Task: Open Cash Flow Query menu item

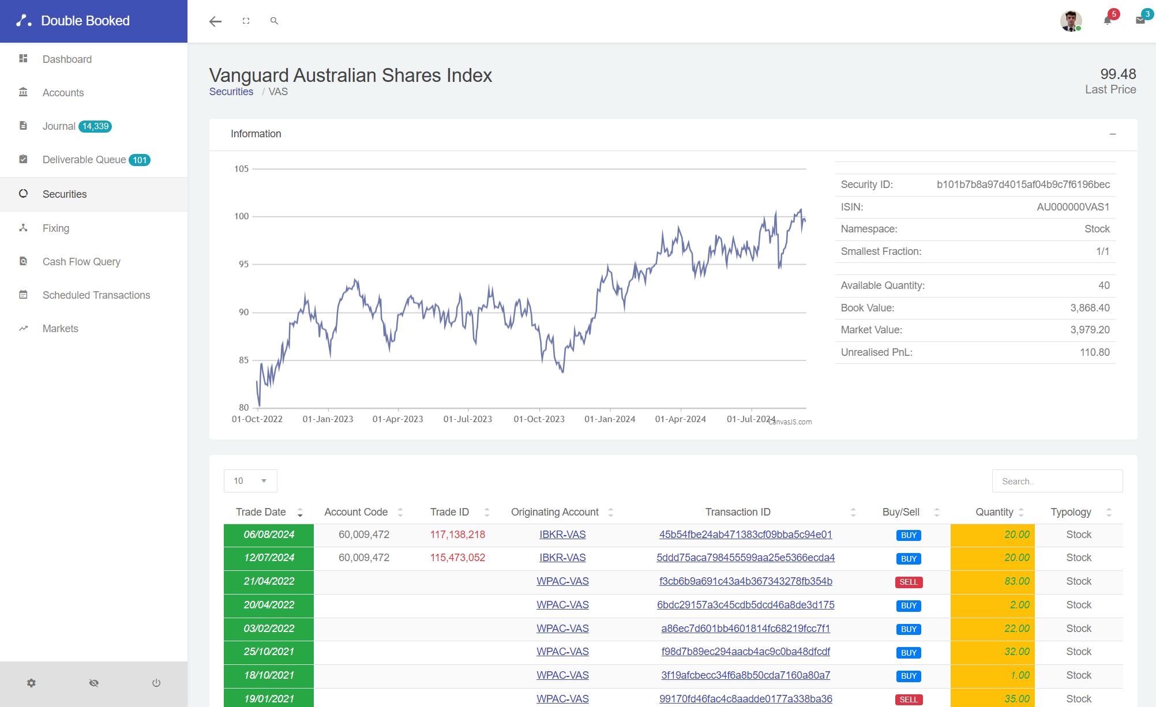Action: [93, 261]
